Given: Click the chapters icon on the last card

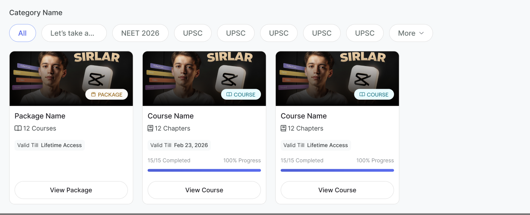Looking at the screenshot, I should 283,128.
